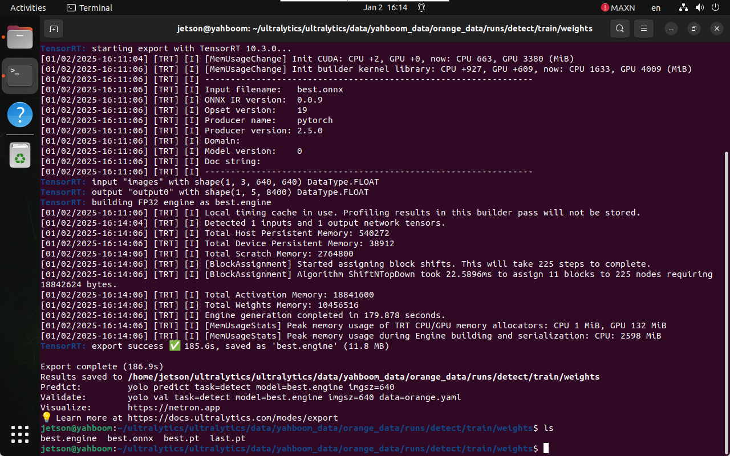Image resolution: width=730 pixels, height=456 pixels.
Task: Open the 'en' input source selector
Action: [655, 8]
